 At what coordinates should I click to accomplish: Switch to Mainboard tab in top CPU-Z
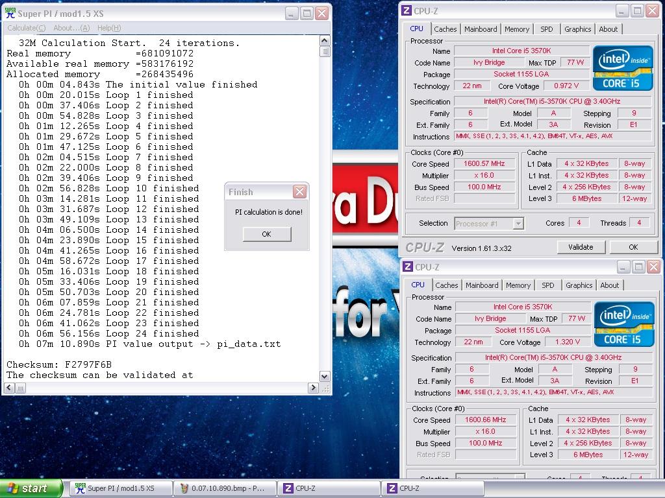click(x=481, y=29)
